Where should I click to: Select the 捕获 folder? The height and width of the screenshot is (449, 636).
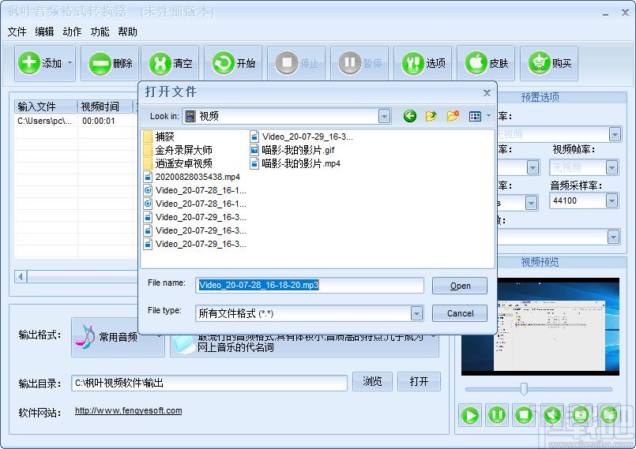159,137
